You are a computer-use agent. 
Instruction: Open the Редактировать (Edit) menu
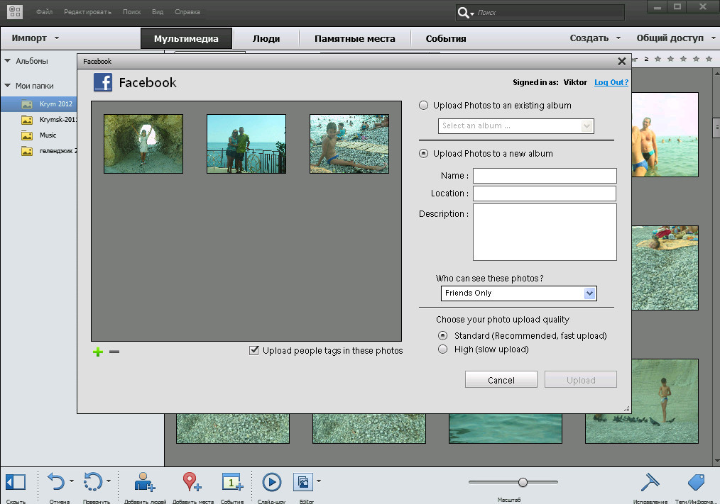[89, 12]
